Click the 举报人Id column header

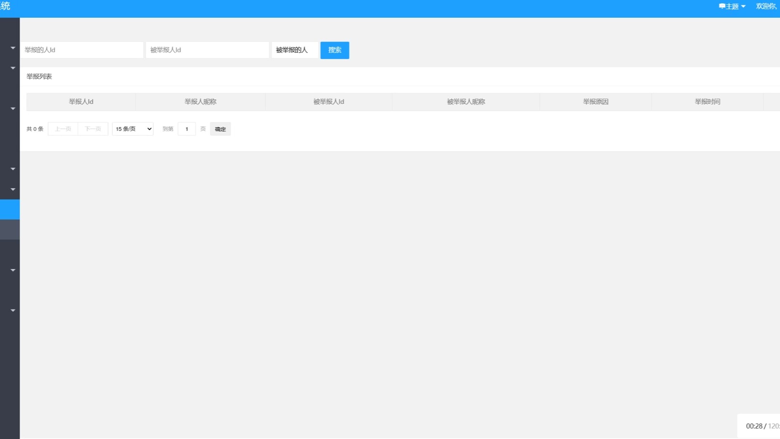click(81, 101)
